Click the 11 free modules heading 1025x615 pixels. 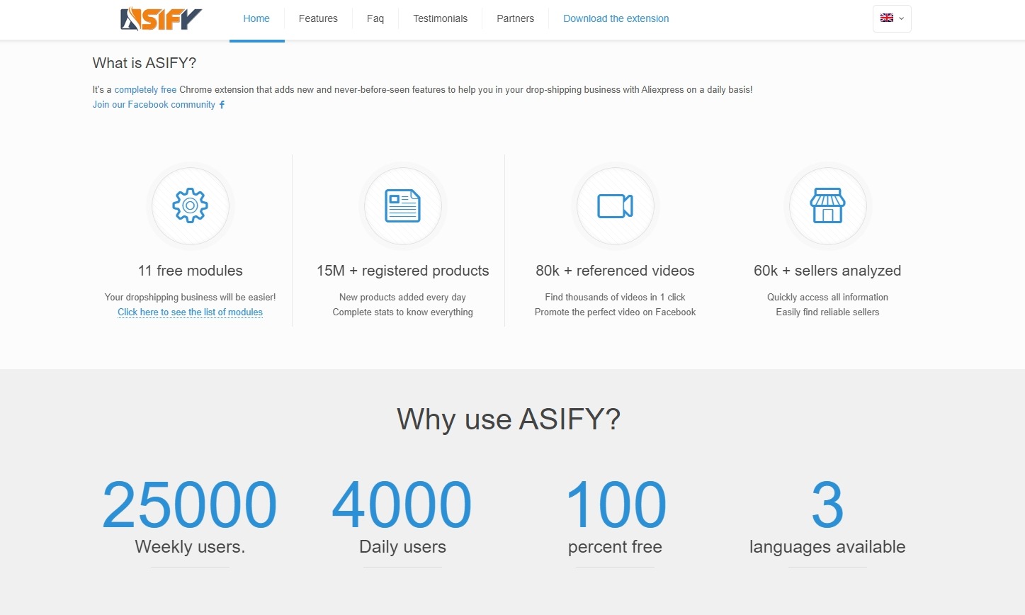(191, 271)
